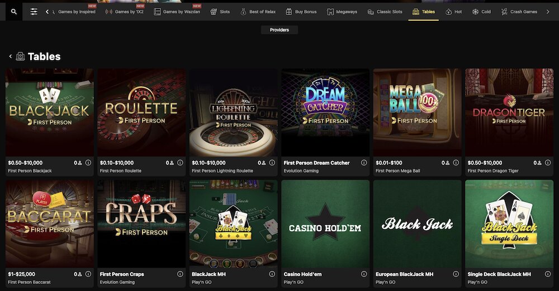
Task: Open European BlackJack MH thumbnail
Action: point(418,224)
